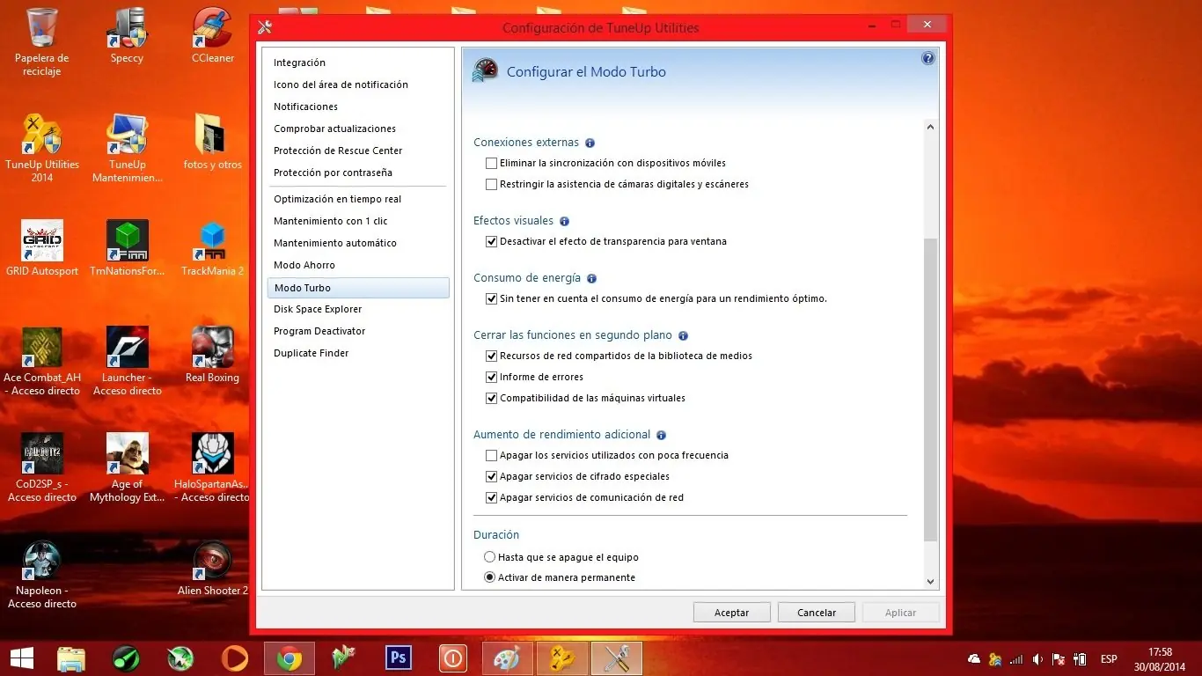
Task: Click the help question mark icon
Action: [927, 58]
